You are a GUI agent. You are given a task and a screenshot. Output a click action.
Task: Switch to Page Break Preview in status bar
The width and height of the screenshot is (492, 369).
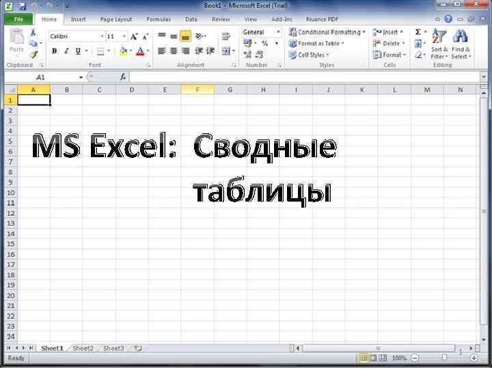click(x=383, y=358)
